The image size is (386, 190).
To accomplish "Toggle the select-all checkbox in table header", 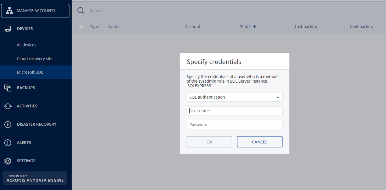I will pyautogui.click(x=81, y=27).
